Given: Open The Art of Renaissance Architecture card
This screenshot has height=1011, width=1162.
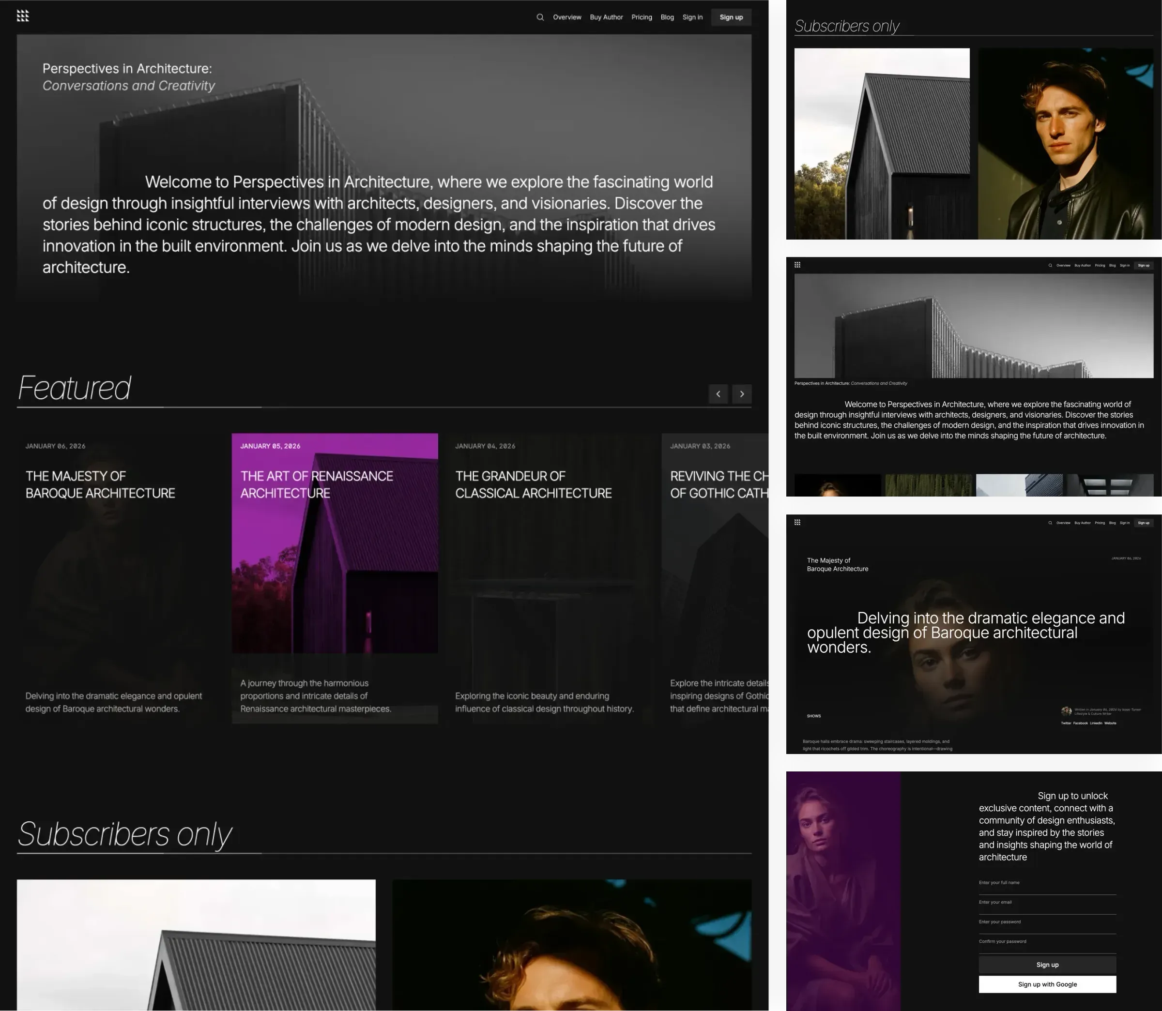Looking at the screenshot, I should pos(335,578).
